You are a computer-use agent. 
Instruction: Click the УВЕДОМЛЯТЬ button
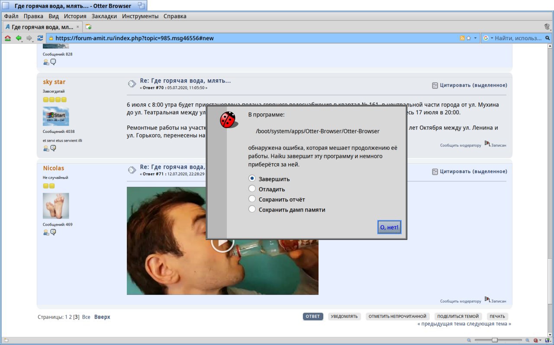pos(345,316)
